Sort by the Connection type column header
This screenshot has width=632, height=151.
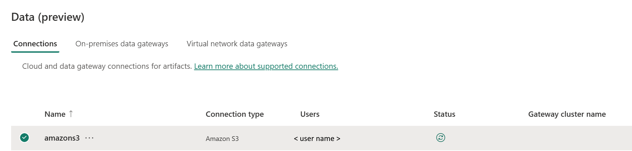click(x=235, y=114)
